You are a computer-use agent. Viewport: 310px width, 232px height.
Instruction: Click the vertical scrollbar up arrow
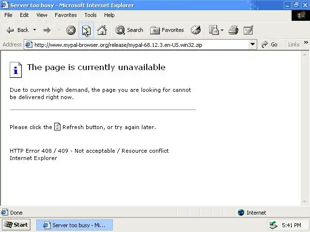[305, 55]
